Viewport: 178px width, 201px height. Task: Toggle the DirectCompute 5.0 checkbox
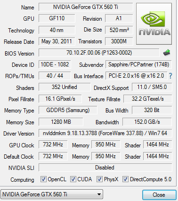tap(125, 179)
